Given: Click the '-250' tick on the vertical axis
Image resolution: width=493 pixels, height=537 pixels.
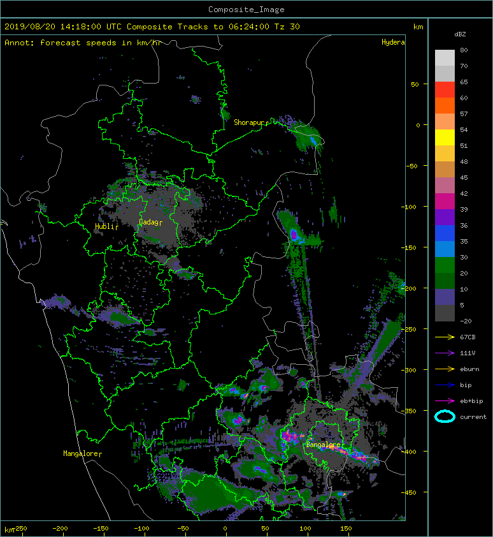Looking at the screenshot, I should 409,330.
